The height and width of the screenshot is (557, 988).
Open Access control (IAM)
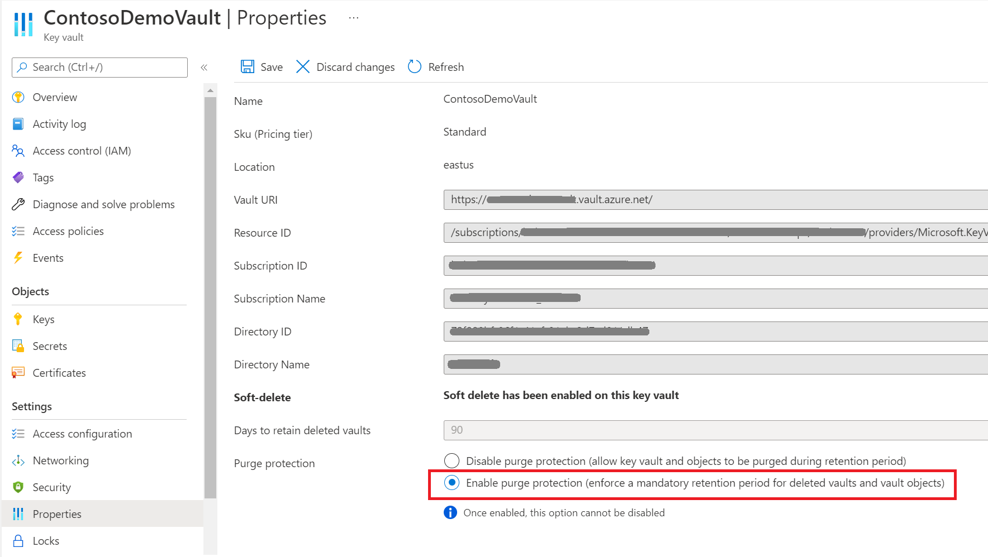coord(82,151)
